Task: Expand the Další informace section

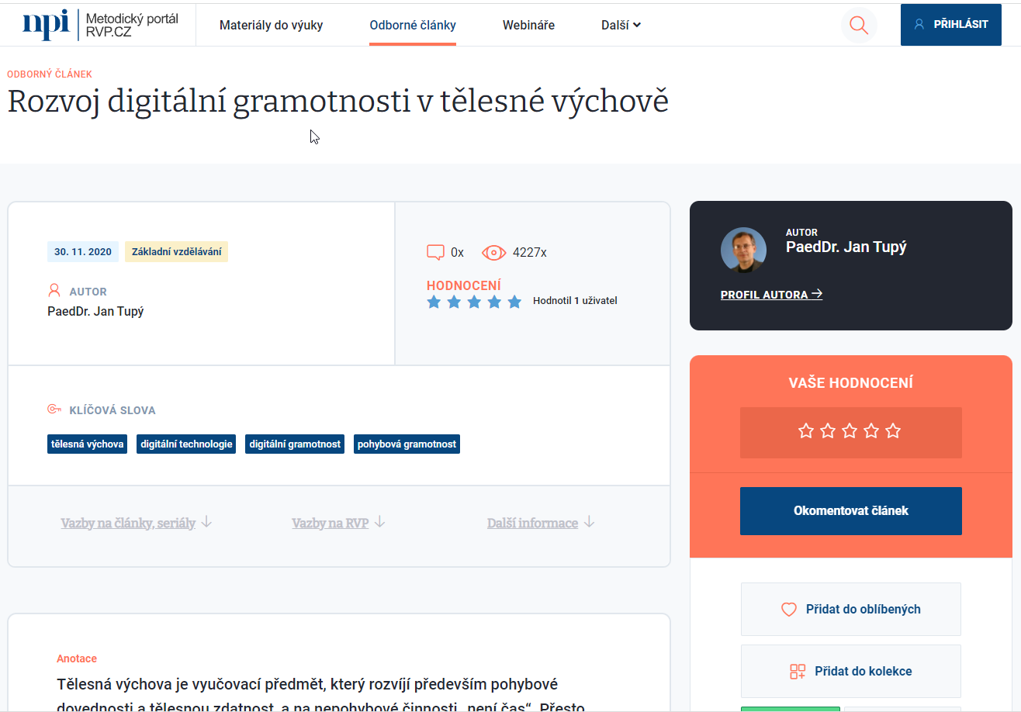Action: (540, 522)
